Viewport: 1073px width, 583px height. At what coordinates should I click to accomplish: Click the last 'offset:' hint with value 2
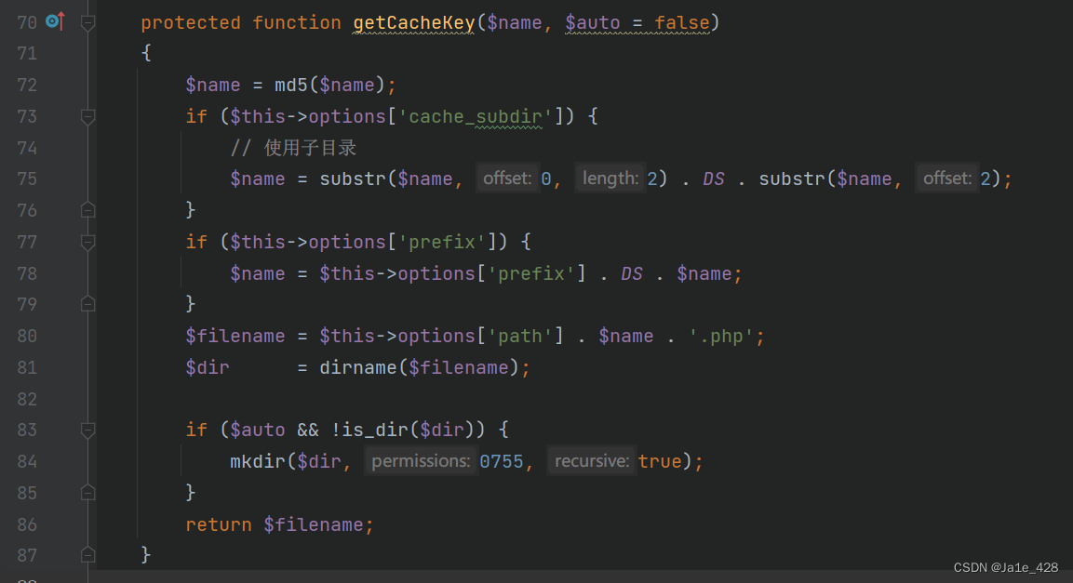click(947, 179)
